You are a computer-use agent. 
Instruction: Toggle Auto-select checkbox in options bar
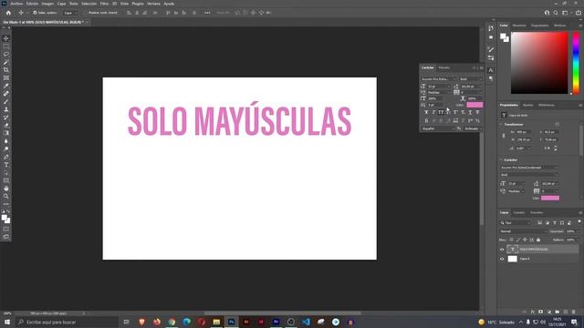(x=35, y=13)
